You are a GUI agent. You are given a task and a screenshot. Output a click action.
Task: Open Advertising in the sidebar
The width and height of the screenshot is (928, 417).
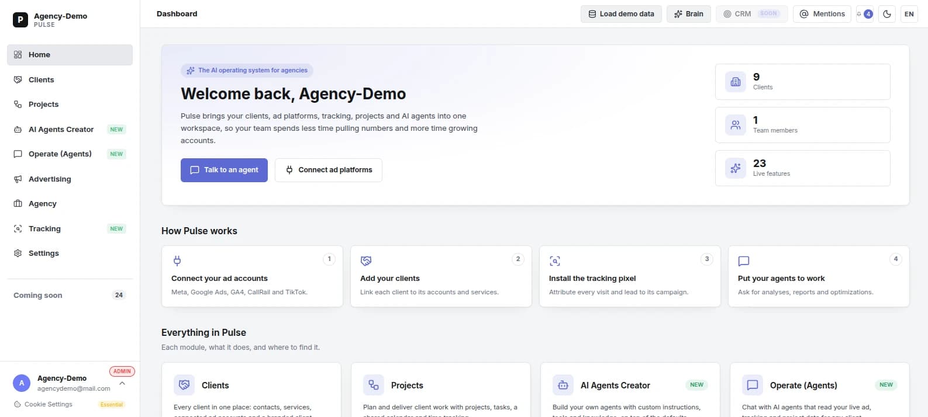coord(70,179)
